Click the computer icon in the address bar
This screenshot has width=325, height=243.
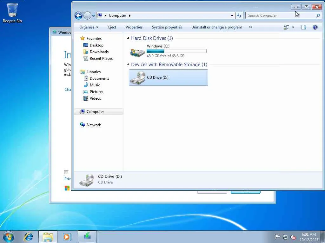pos(100,16)
